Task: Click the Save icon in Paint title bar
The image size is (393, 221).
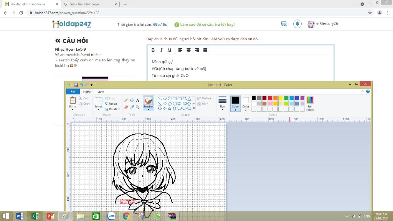Action: (x=76, y=85)
